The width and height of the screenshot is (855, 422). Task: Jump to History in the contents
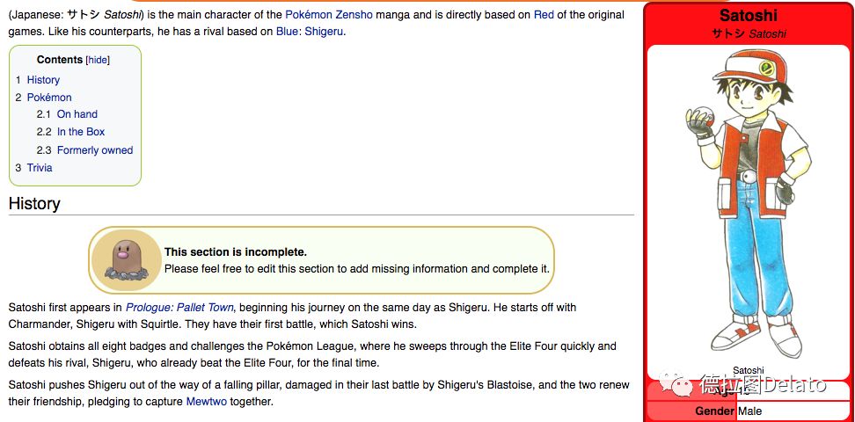point(43,80)
